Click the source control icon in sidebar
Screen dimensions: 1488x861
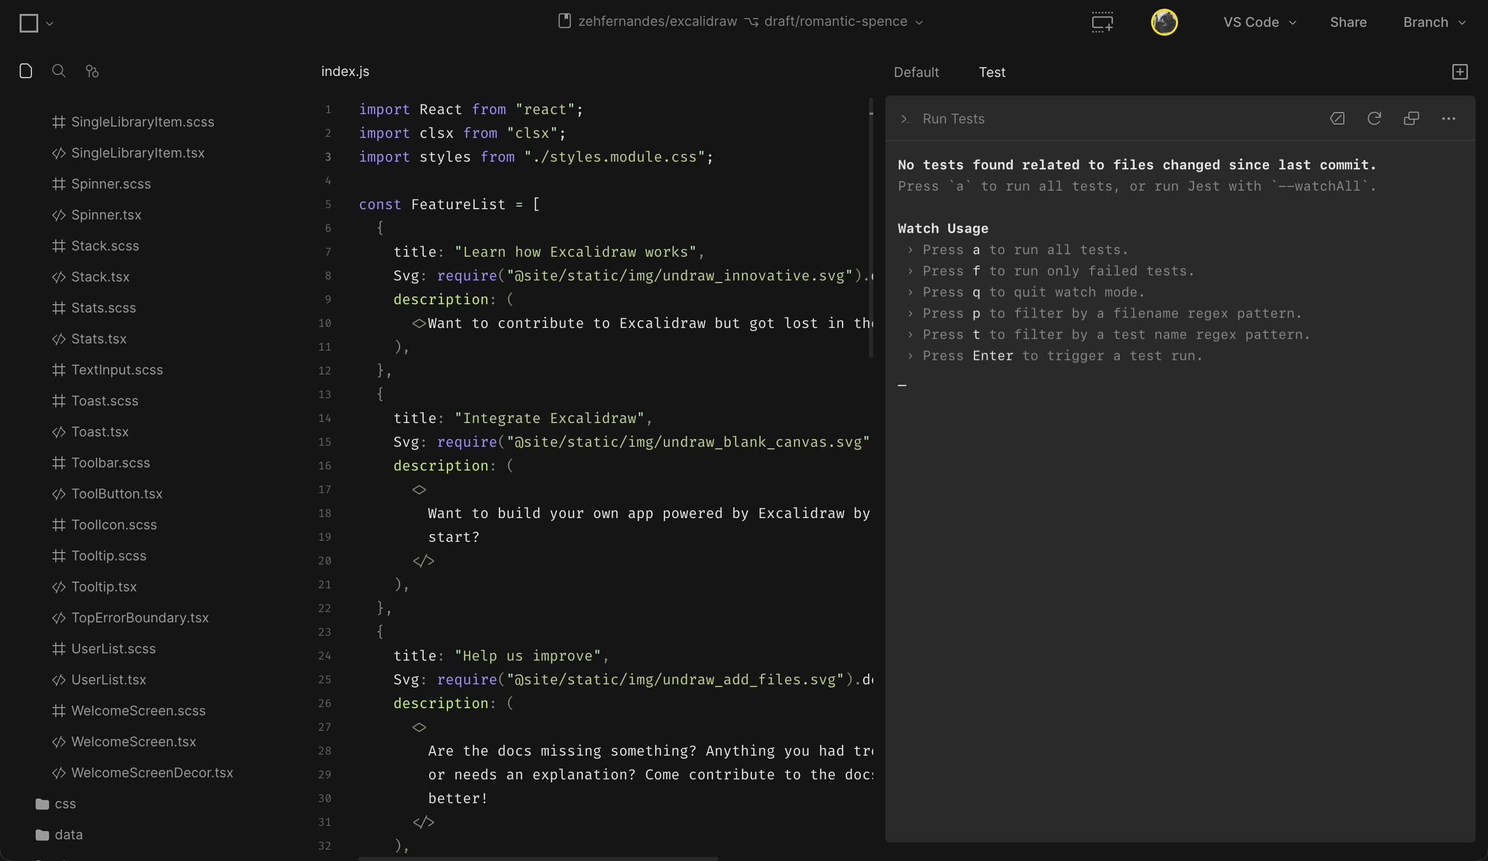coord(91,71)
